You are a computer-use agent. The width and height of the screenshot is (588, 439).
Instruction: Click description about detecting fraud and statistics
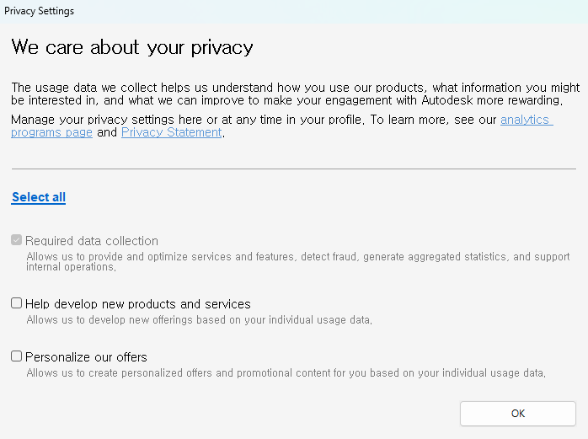pyautogui.click(x=297, y=261)
